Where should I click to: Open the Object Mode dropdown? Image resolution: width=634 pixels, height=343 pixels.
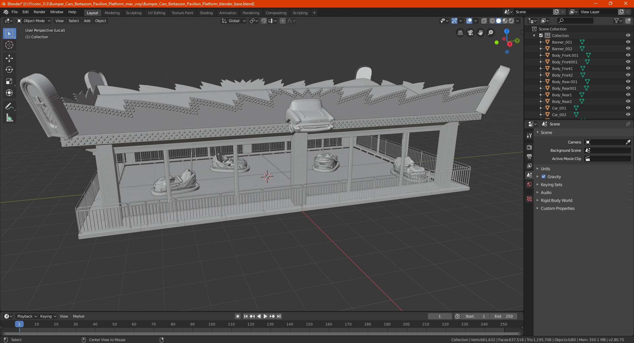click(x=34, y=21)
